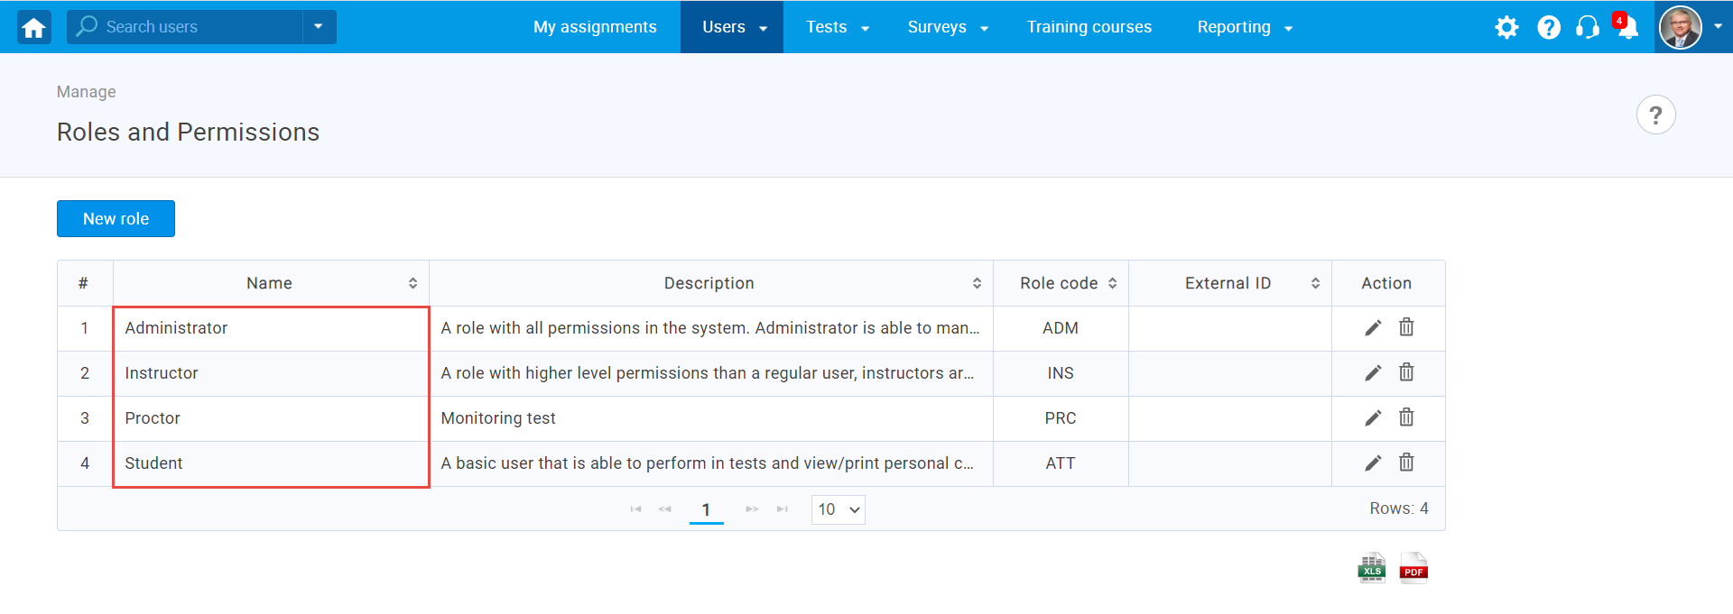Select page 1 in pagination
This screenshot has width=1733, height=614.
[706, 510]
